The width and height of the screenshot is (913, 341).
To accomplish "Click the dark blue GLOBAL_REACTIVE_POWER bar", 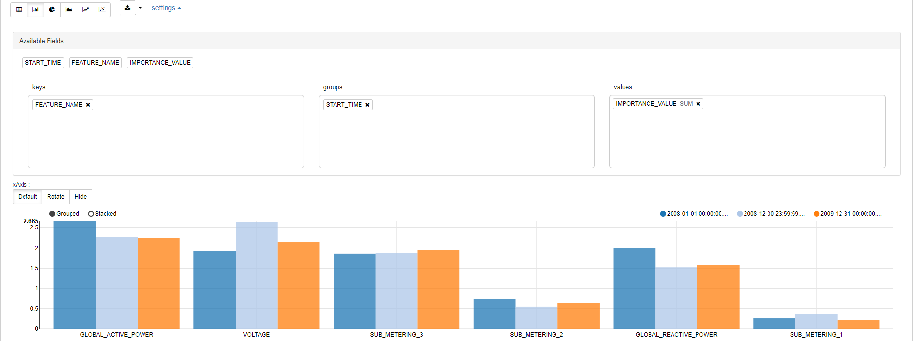I will [x=634, y=288].
